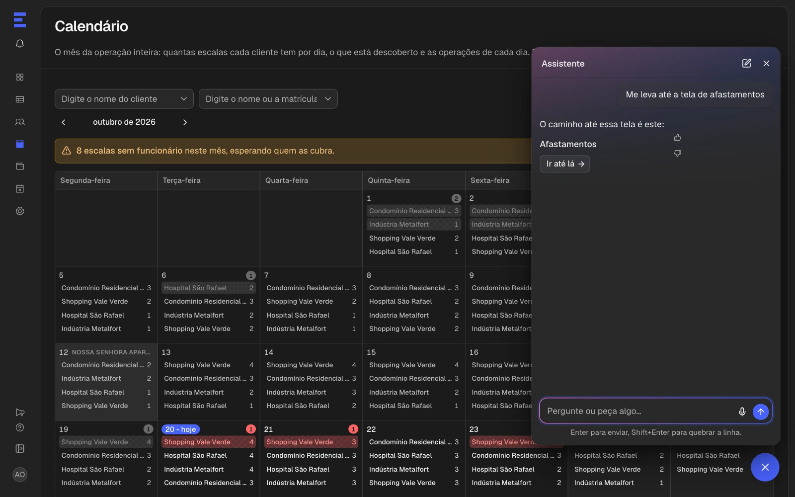This screenshot has height=497, width=795.
Task: Click the 'outubro de 2026' month label
Action: point(124,122)
